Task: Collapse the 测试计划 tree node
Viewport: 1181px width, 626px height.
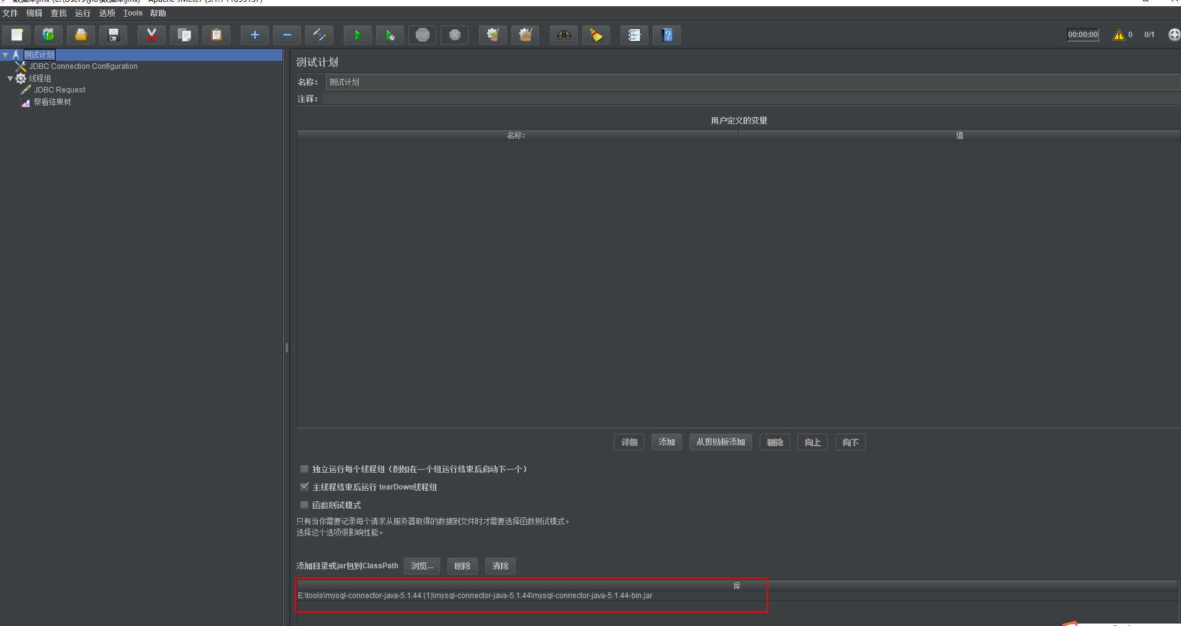Action: pyautogui.click(x=6, y=55)
